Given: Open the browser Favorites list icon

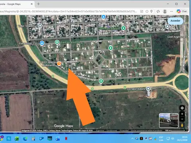Looking at the screenshot, I should 158,12.
